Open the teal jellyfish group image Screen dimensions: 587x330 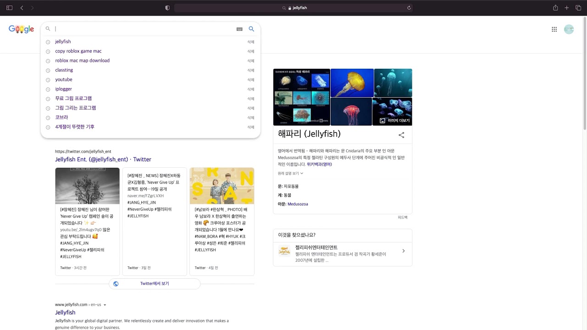coord(393,83)
